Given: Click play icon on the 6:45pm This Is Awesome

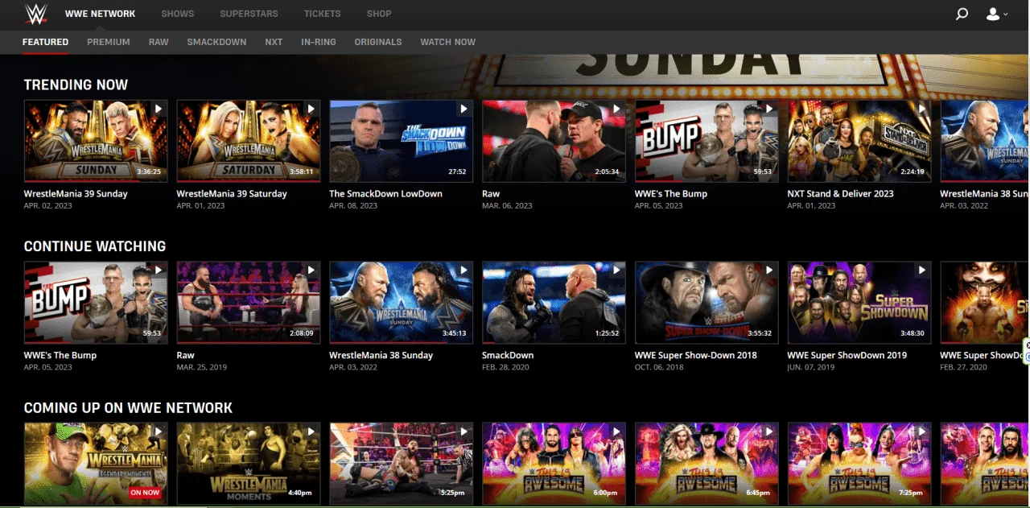Looking at the screenshot, I should pyautogui.click(x=769, y=432).
